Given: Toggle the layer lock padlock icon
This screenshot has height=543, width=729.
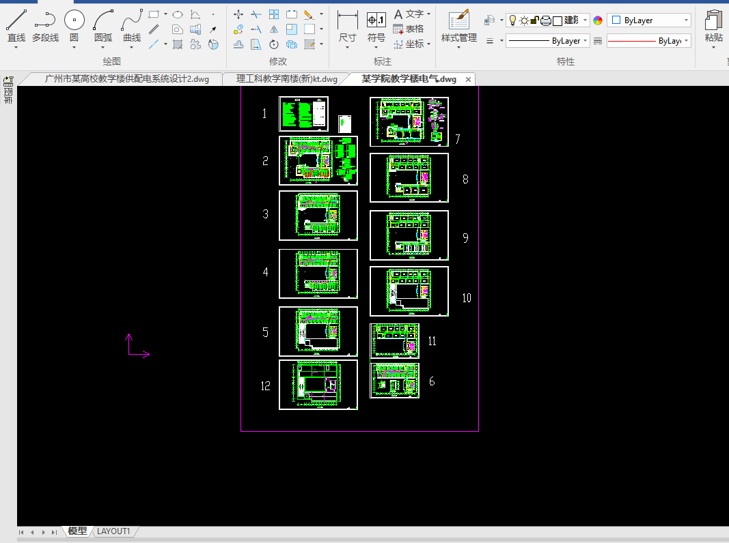Looking at the screenshot, I should 535,20.
